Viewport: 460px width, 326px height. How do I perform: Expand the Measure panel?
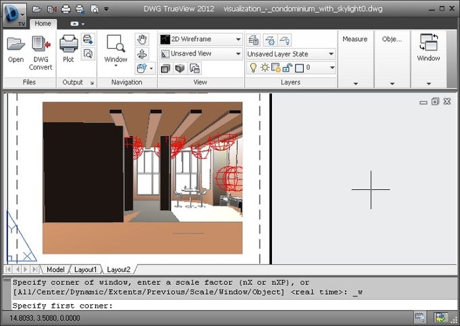click(354, 84)
